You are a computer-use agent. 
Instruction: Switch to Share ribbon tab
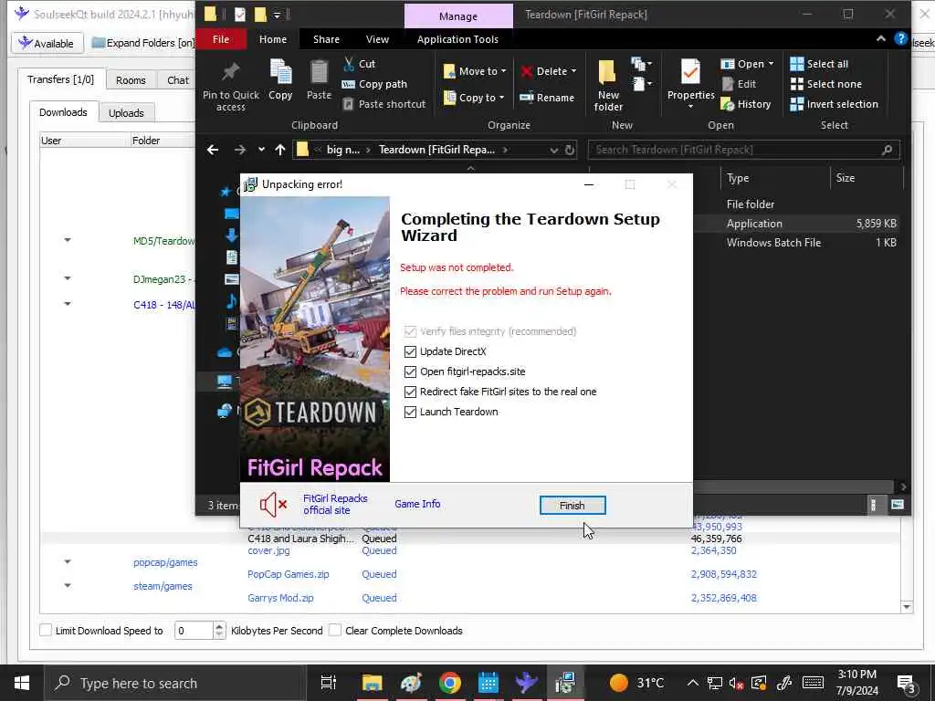326,39
